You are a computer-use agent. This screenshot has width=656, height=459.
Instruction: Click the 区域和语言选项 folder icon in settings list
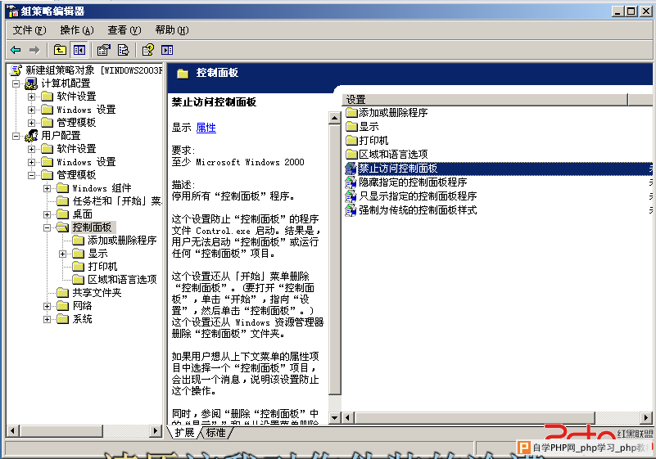(x=351, y=155)
